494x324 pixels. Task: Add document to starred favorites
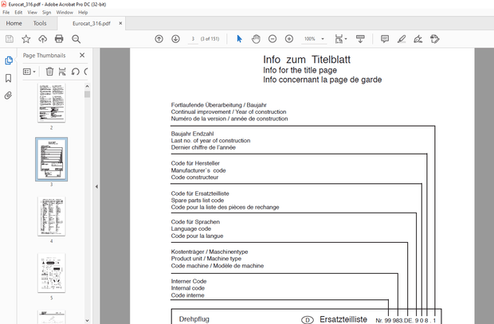tap(25, 39)
